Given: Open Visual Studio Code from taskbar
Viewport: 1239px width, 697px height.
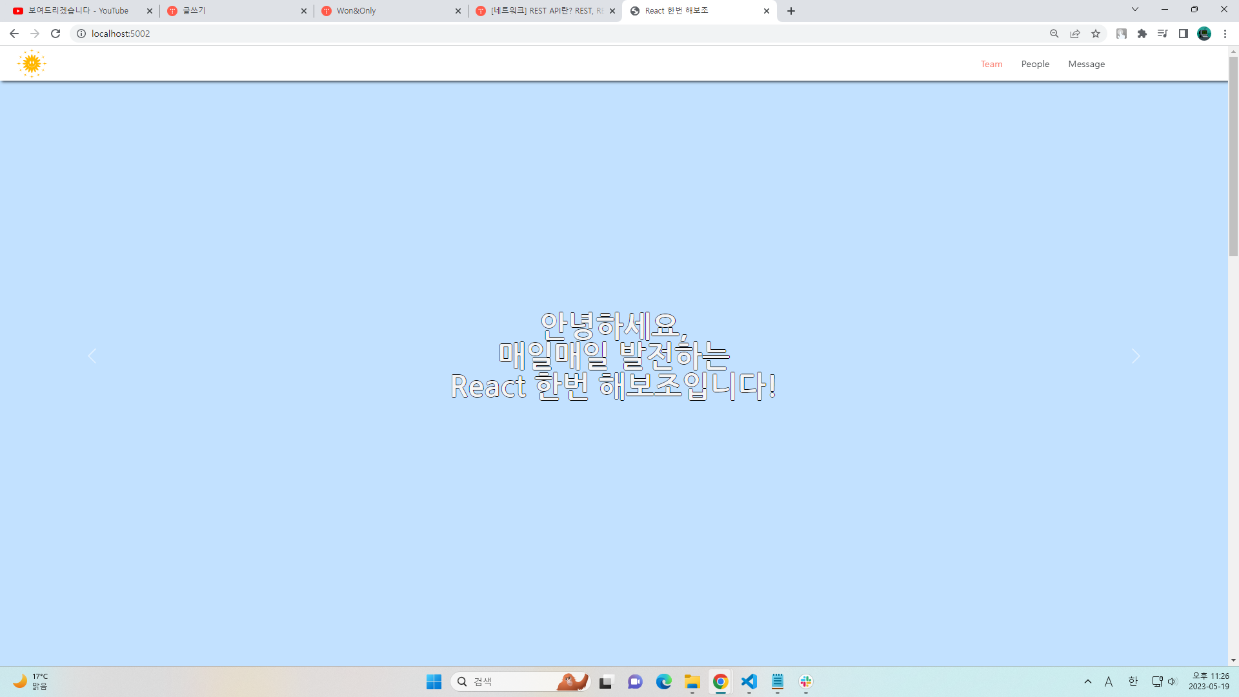Looking at the screenshot, I should tap(749, 682).
